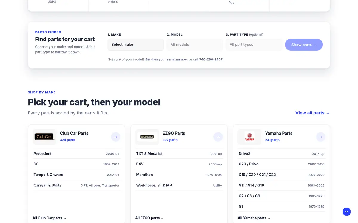Select the Carryall & Utility row
Viewport: 358px width, 223px height.
tap(77, 185)
